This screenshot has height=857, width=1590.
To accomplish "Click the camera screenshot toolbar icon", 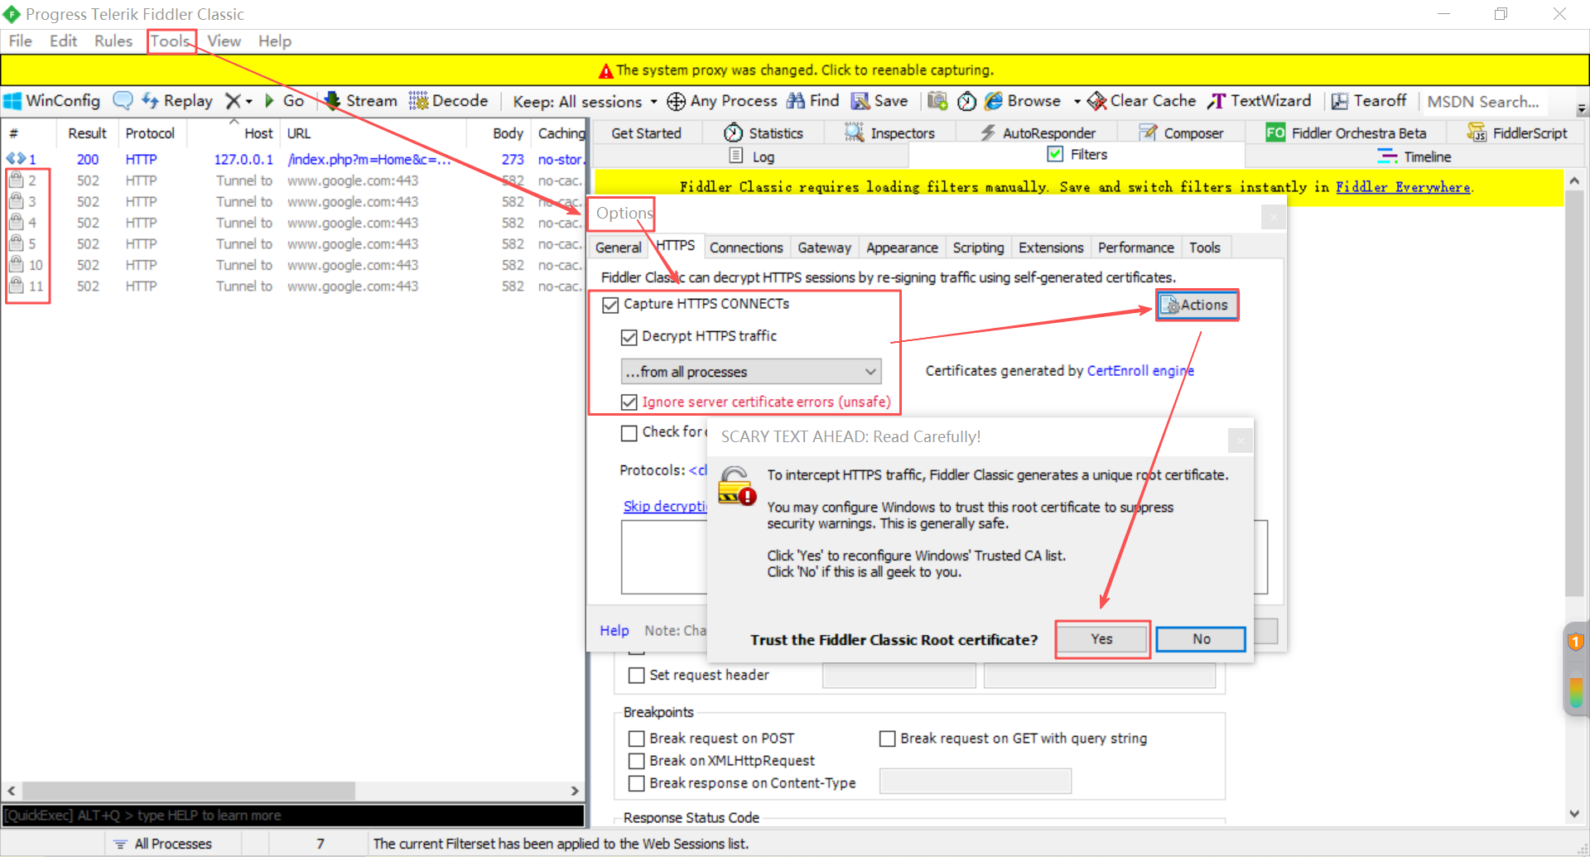I will pyautogui.click(x=937, y=101).
